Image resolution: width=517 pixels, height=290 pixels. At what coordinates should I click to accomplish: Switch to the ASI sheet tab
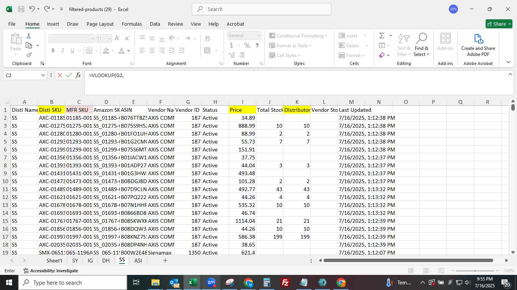(138, 261)
